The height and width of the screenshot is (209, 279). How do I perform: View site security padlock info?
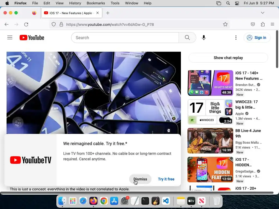61,24
